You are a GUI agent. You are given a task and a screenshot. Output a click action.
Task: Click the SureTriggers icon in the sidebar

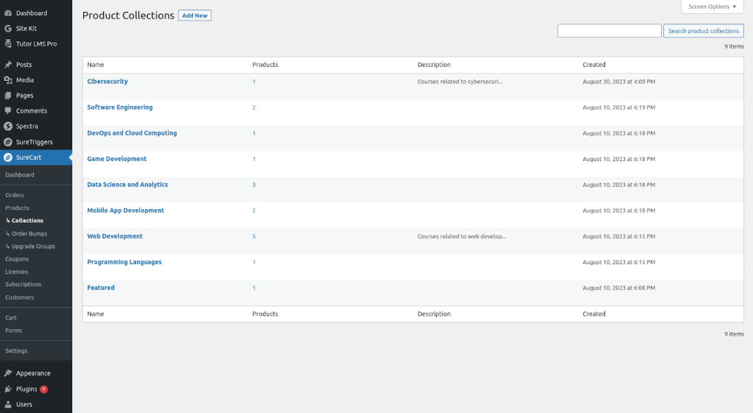point(8,142)
